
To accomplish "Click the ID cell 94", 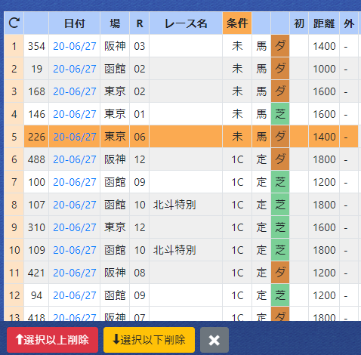I will [36, 295].
